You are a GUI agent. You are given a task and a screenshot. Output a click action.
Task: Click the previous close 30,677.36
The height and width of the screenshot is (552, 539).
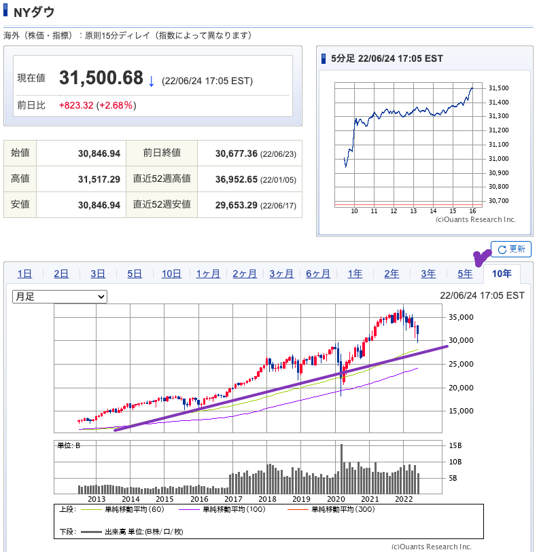(236, 153)
